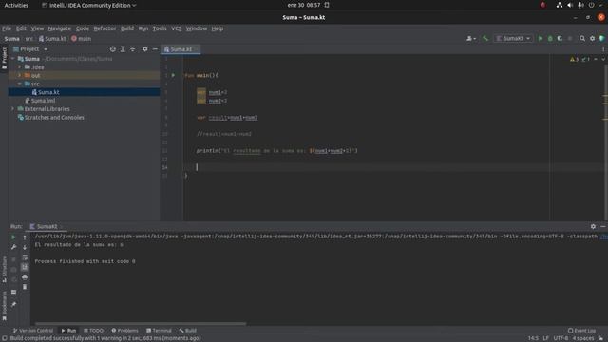Toggle the Structure side tool window stripe

tap(4, 269)
